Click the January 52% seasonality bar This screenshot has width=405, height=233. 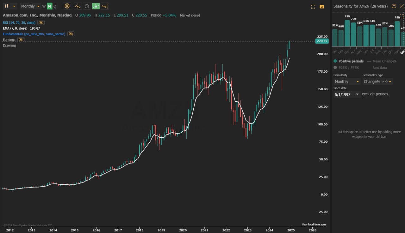[334, 38]
